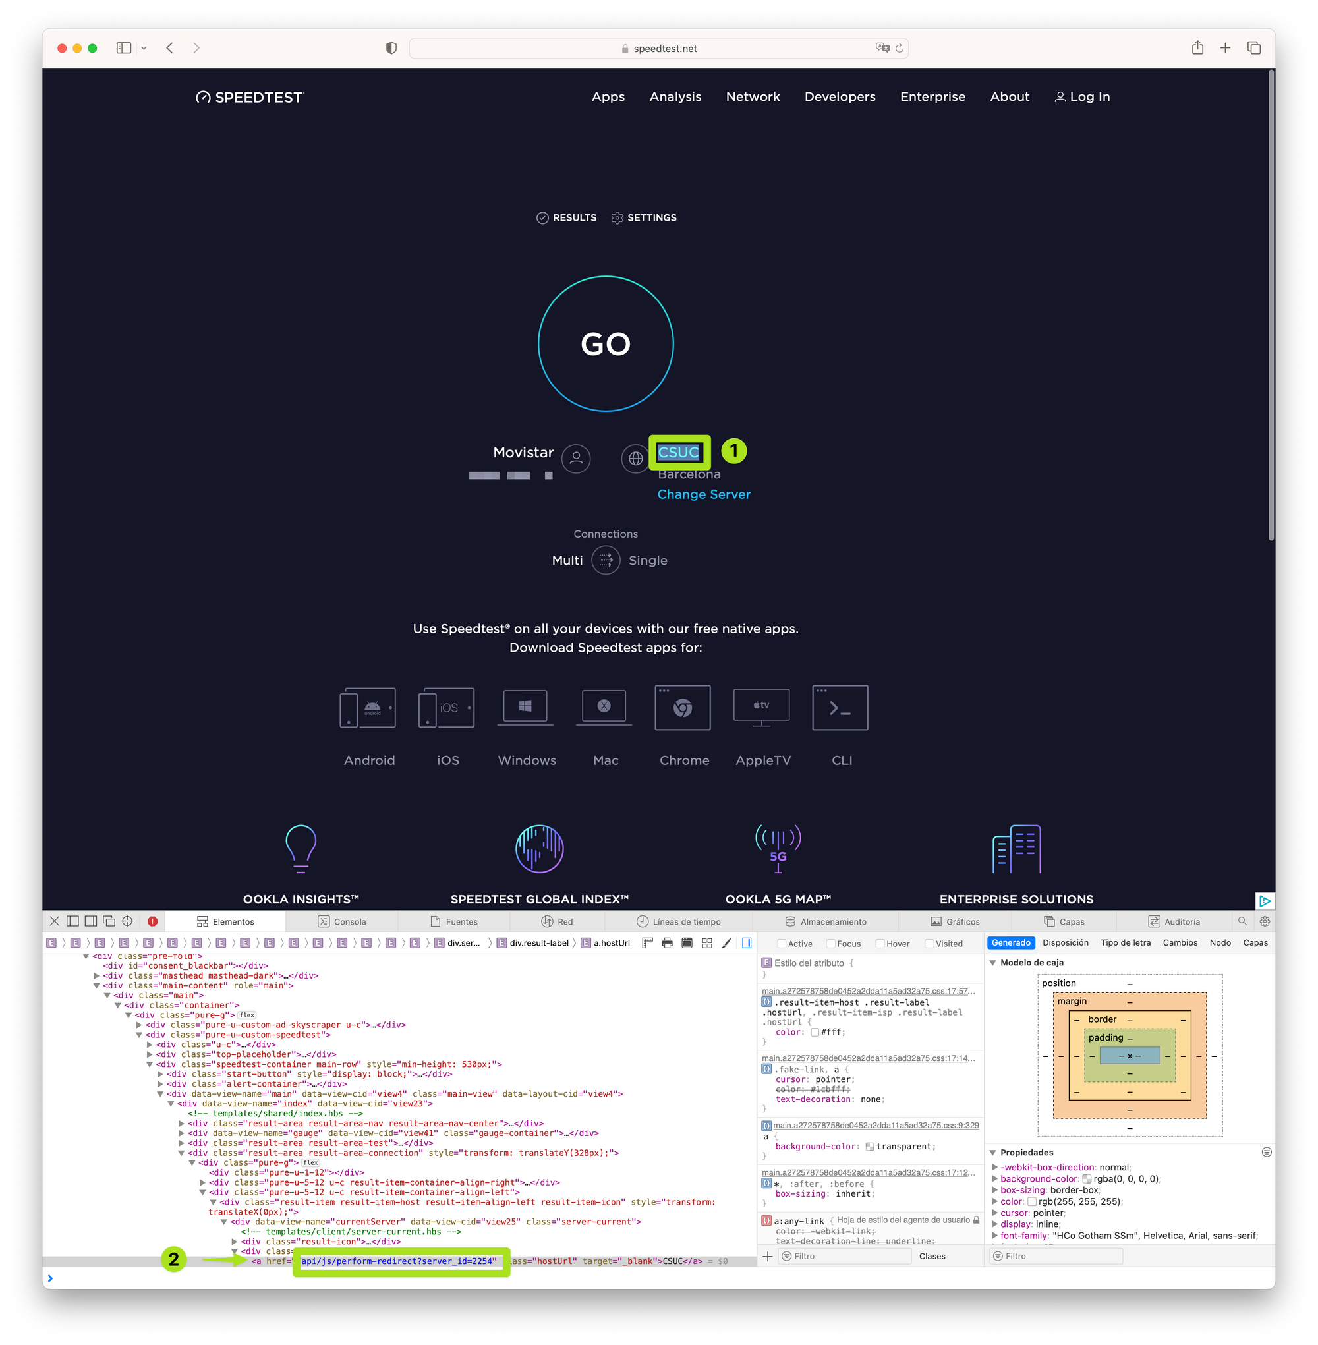Dock the inspector to the right side
Viewport: 1318px width, 1345px height.
point(91,921)
